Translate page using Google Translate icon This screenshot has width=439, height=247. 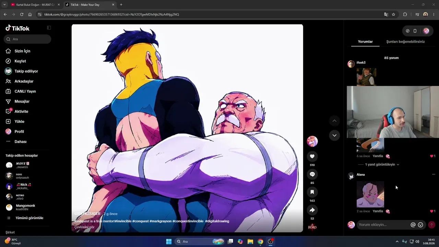(386, 14)
